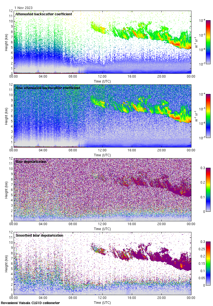Click the 'Time (UTC)' label under bottom plot
The width and height of the screenshot is (213, 306).
(102, 303)
